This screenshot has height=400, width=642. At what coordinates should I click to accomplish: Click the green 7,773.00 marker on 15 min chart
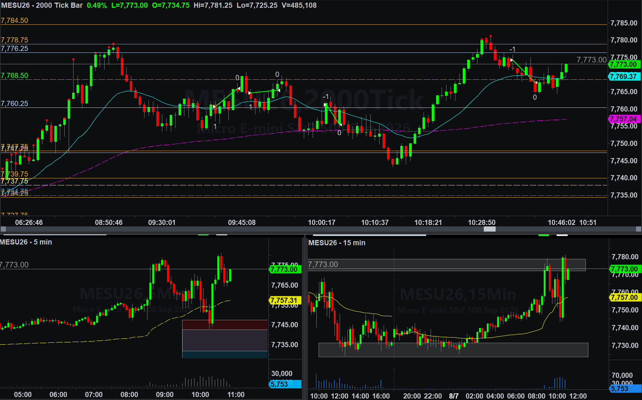tap(625, 269)
